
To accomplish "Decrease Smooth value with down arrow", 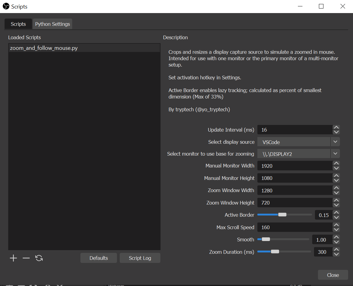I will pos(336,242).
